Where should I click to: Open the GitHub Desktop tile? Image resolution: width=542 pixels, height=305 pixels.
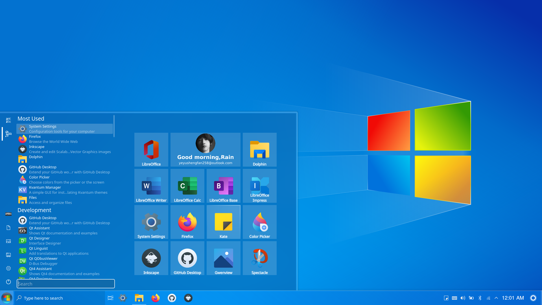click(187, 258)
